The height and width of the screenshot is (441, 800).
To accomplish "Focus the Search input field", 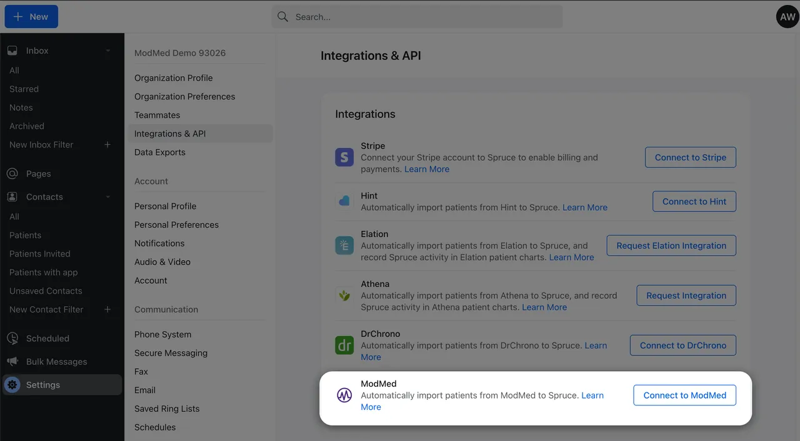I will click(x=417, y=17).
